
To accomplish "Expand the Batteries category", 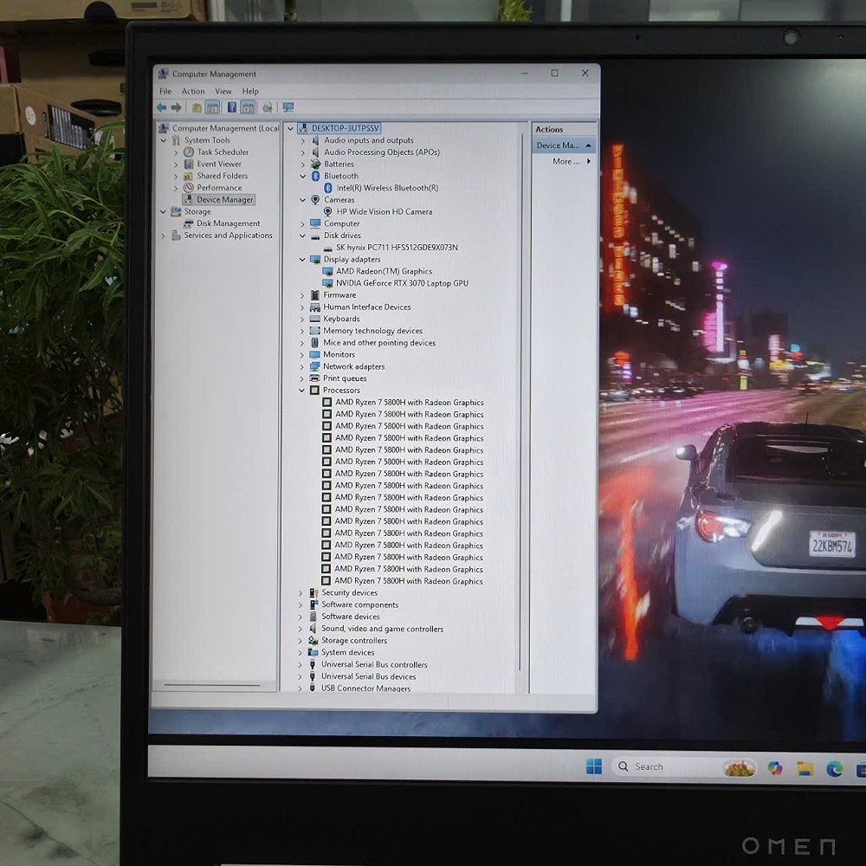I will tap(302, 165).
